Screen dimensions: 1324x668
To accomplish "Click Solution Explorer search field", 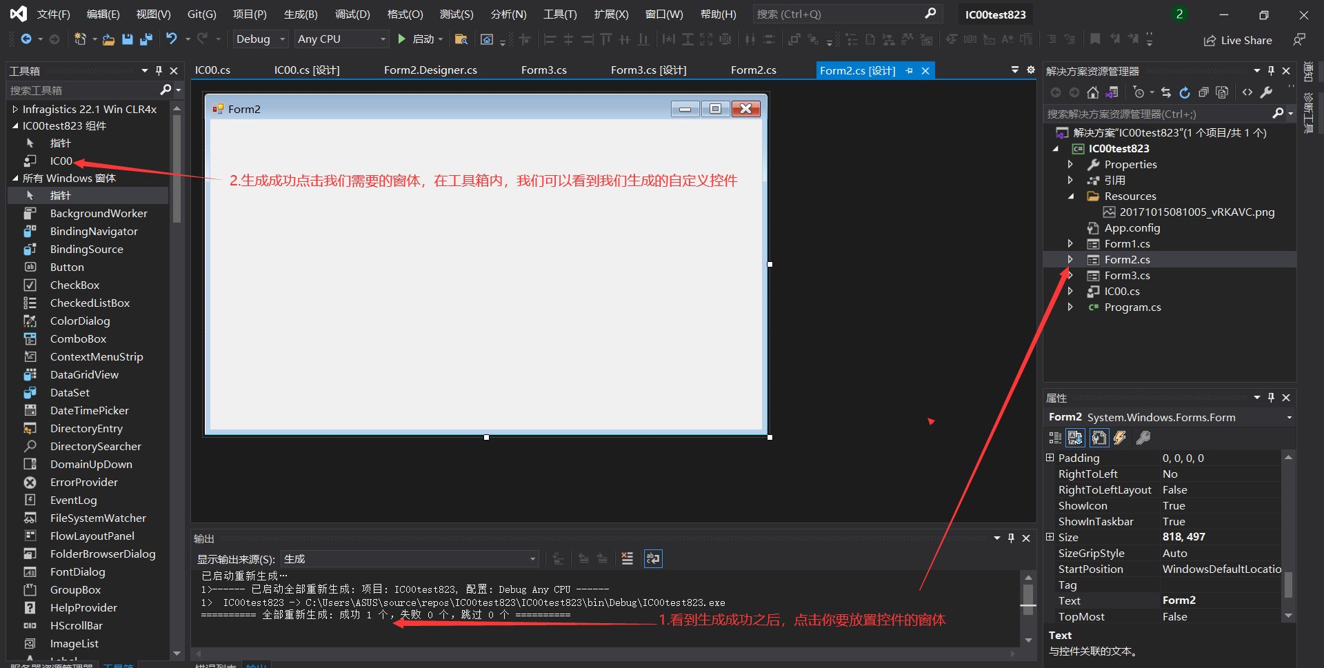I will tap(1158, 114).
